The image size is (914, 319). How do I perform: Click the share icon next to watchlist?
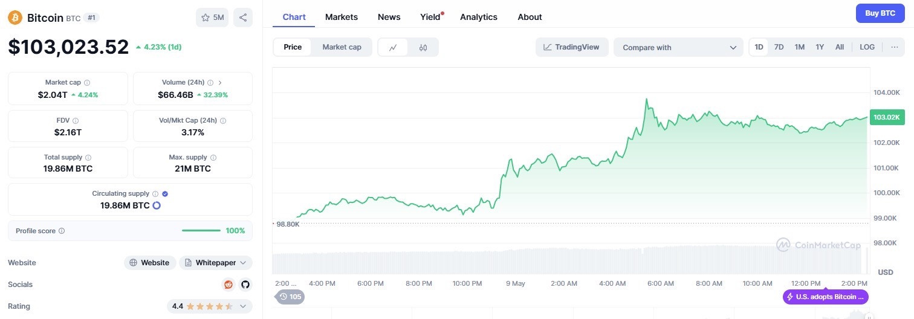[243, 18]
